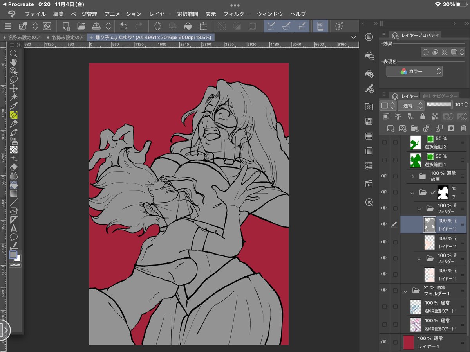Click the Save icon in command bar
The width and height of the screenshot is (470, 352).
point(96,26)
